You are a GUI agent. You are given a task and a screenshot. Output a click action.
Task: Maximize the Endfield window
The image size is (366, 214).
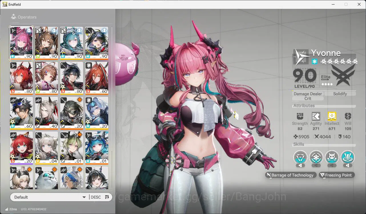tap(346, 4)
